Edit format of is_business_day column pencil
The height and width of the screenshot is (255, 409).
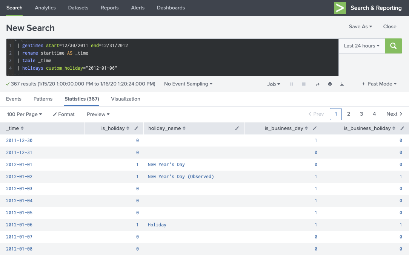(315, 128)
